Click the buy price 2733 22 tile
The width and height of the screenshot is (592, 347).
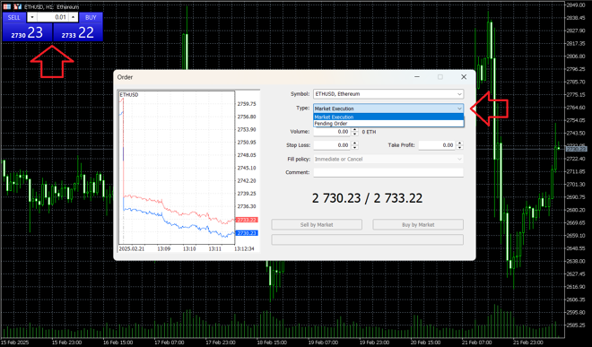78,32
